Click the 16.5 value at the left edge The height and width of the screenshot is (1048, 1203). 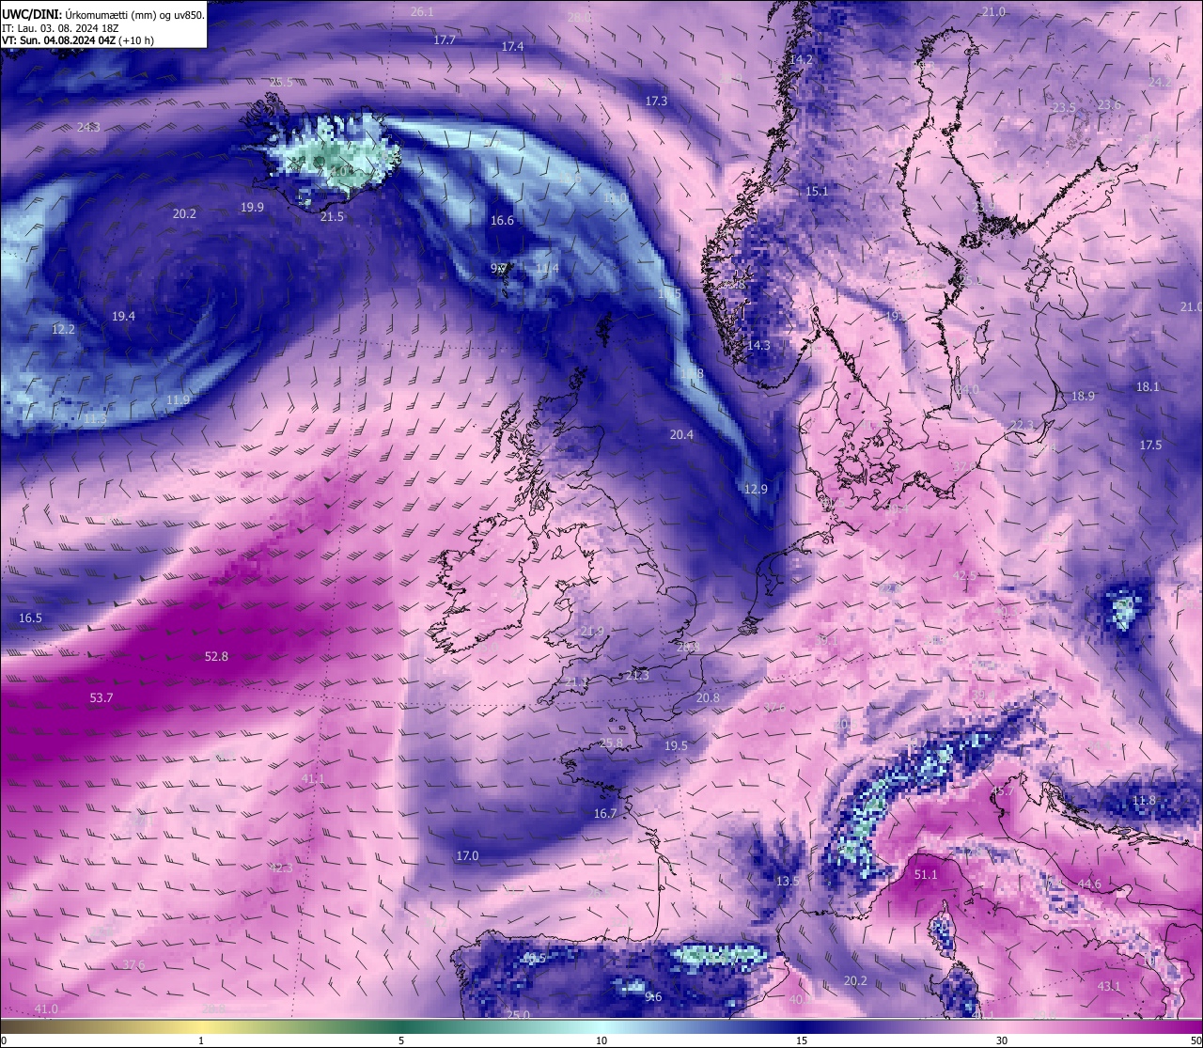tap(30, 618)
